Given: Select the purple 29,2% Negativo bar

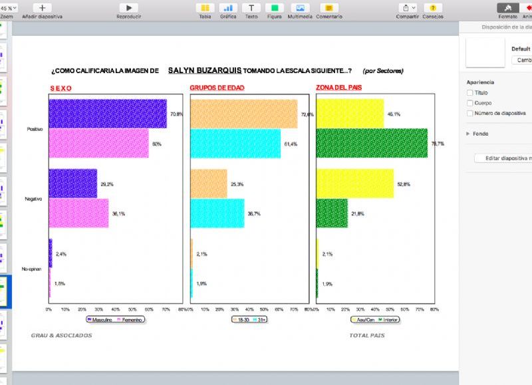Looking at the screenshot, I should point(73,184).
